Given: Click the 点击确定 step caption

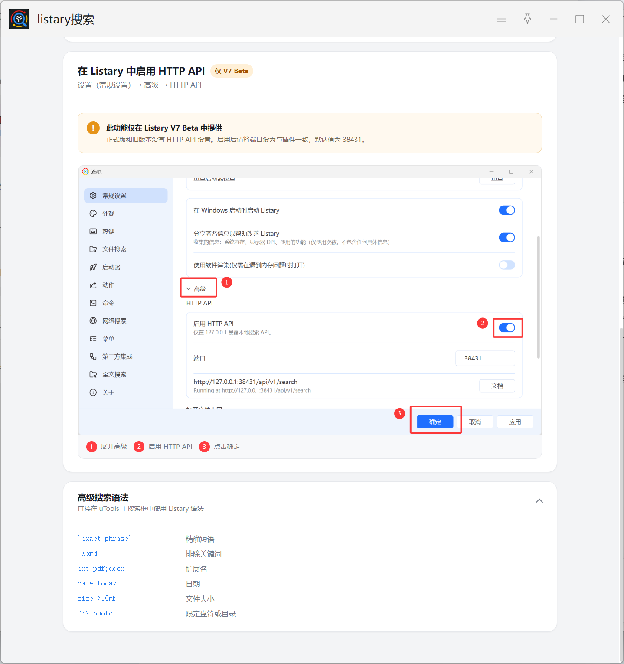Looking at the screenshot, I should (x=227, y=447).
